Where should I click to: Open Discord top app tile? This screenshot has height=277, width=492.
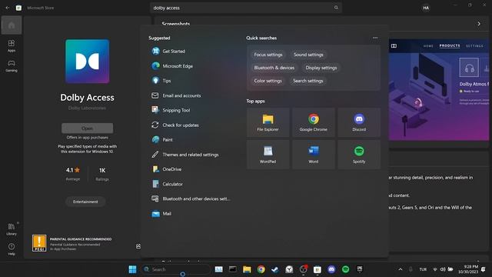click(359, 122)
